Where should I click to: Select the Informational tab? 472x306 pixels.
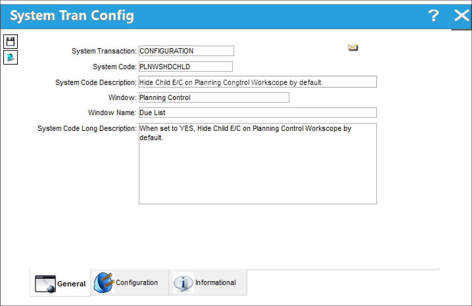coord(208,282)
